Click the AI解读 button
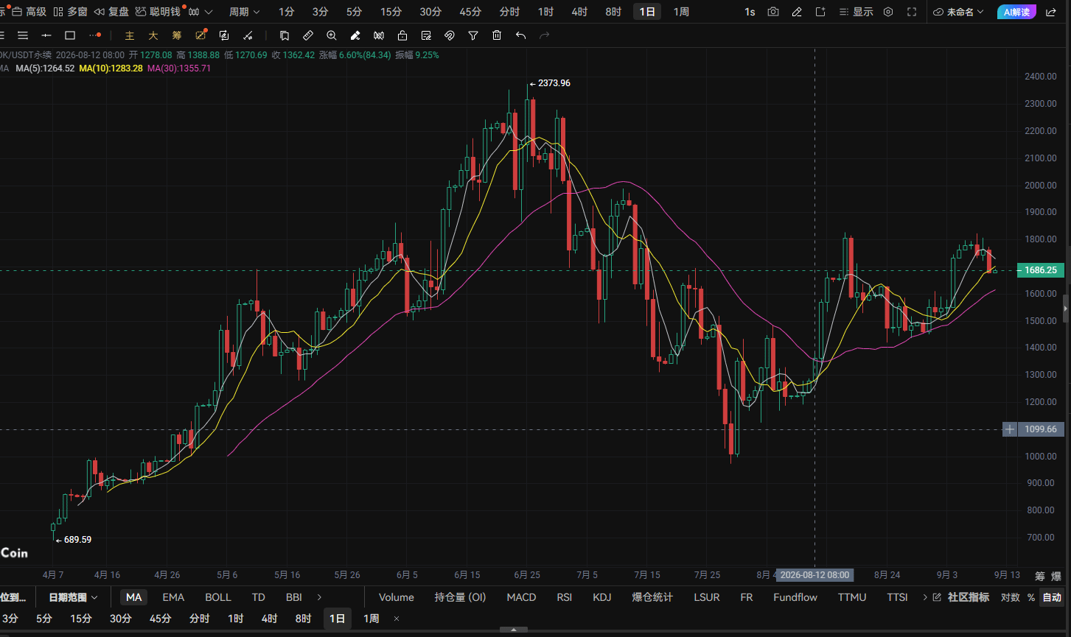 click(x=1016, y=12)
